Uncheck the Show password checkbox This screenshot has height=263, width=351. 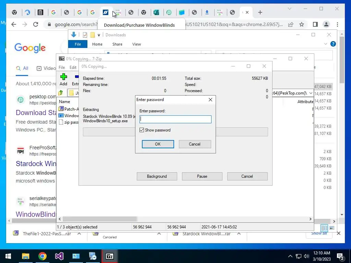[142, 130]
